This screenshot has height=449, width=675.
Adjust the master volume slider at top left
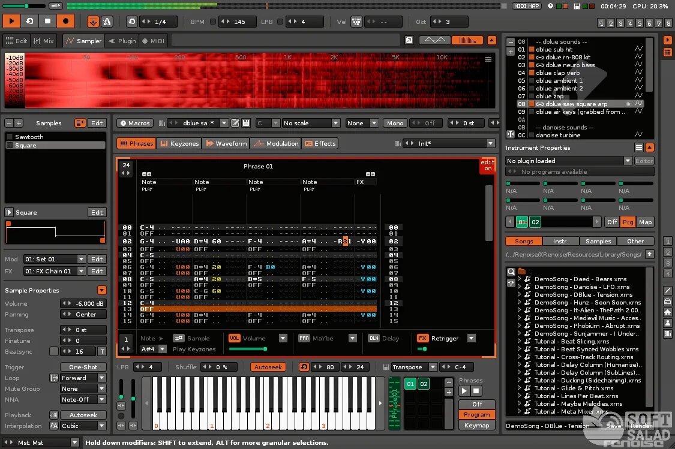tap(23, 6)
